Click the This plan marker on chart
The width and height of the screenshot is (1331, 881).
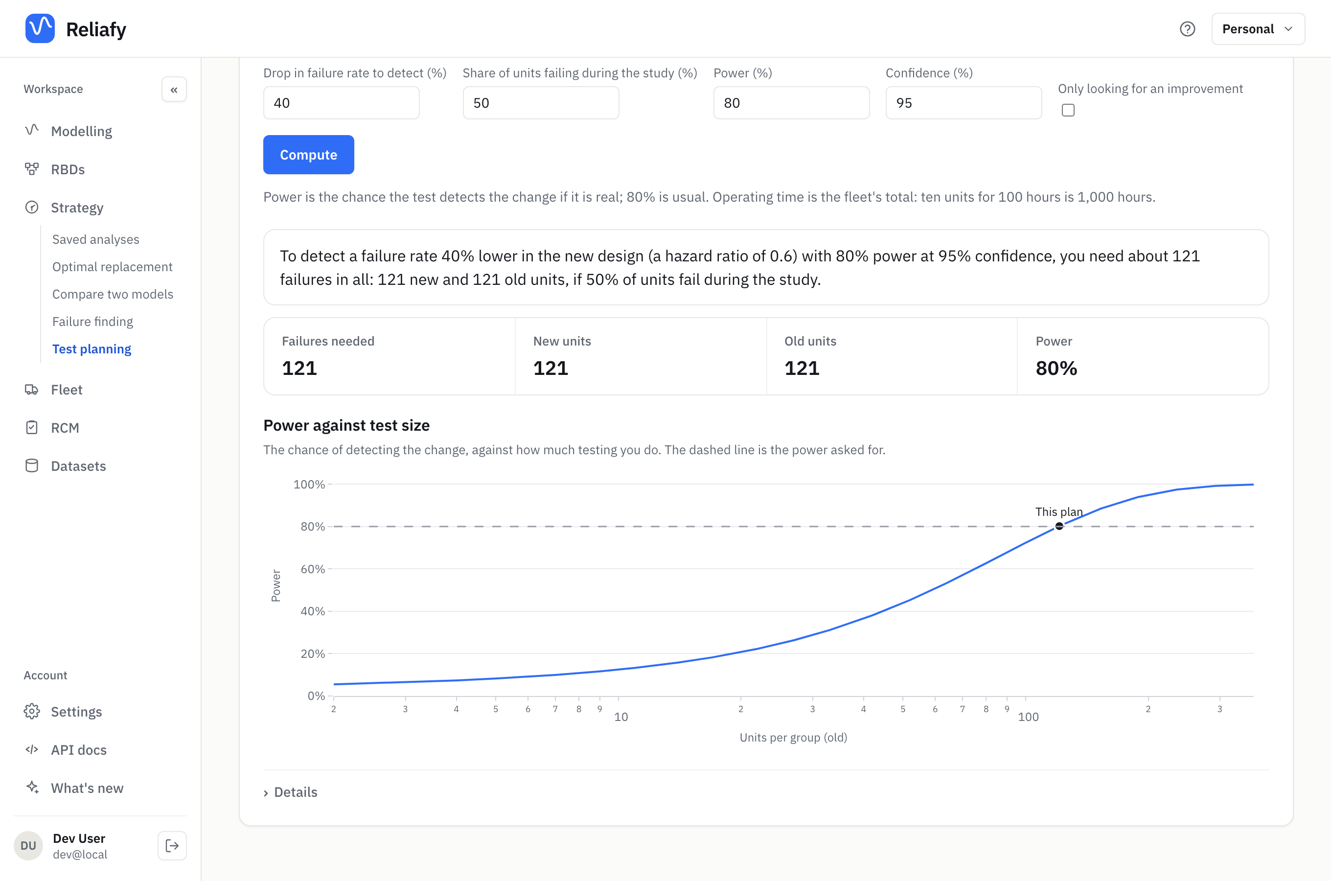tap(1059, 527)
